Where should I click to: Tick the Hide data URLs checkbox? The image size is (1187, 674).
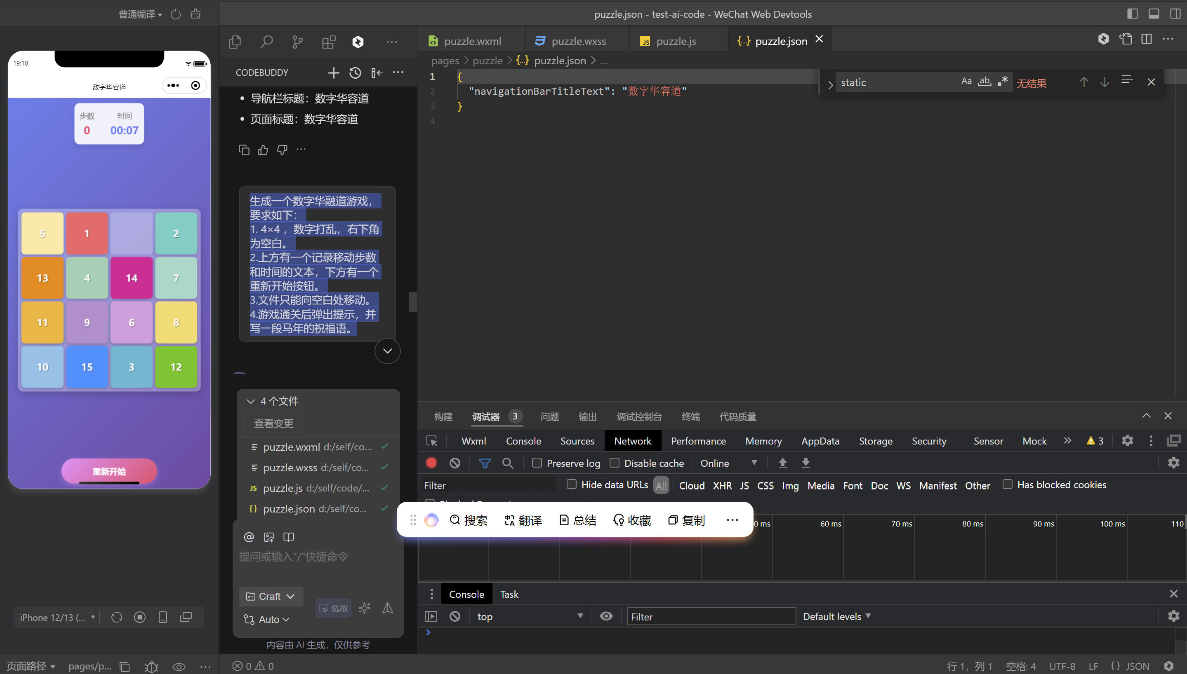click(x=571, y=484)
